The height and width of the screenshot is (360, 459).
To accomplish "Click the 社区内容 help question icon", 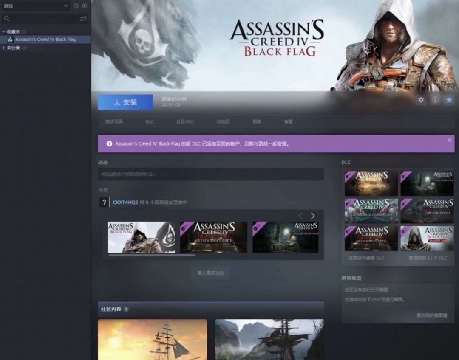I will point(126,309).
